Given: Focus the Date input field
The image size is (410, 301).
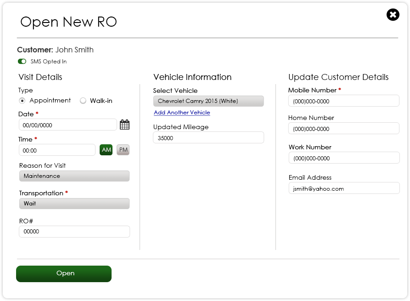Looking at the screenshot, I should tap(67, 125).
